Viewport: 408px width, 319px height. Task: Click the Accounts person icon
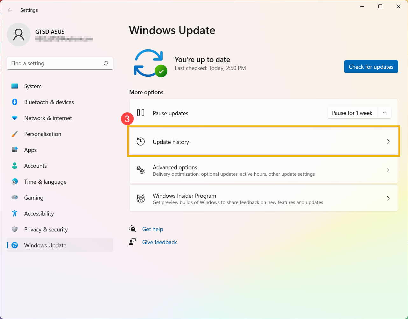tap(15, 166)
